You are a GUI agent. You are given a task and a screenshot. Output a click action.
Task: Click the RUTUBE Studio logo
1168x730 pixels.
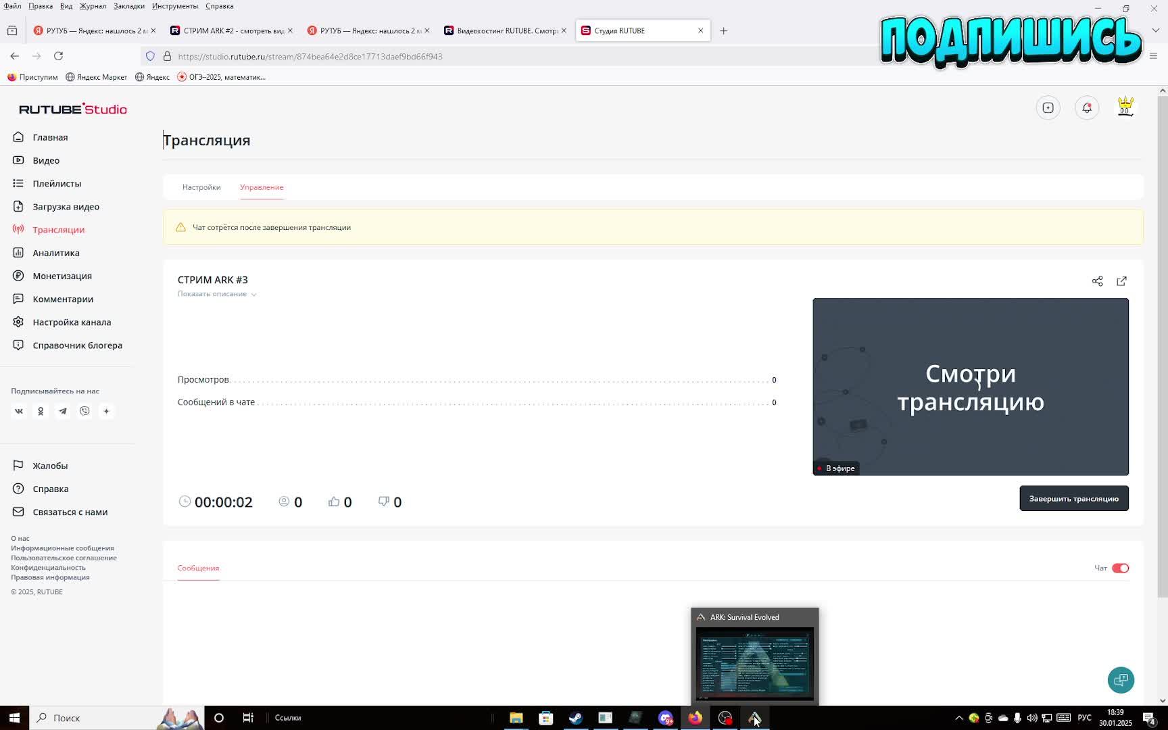point(73,109)
